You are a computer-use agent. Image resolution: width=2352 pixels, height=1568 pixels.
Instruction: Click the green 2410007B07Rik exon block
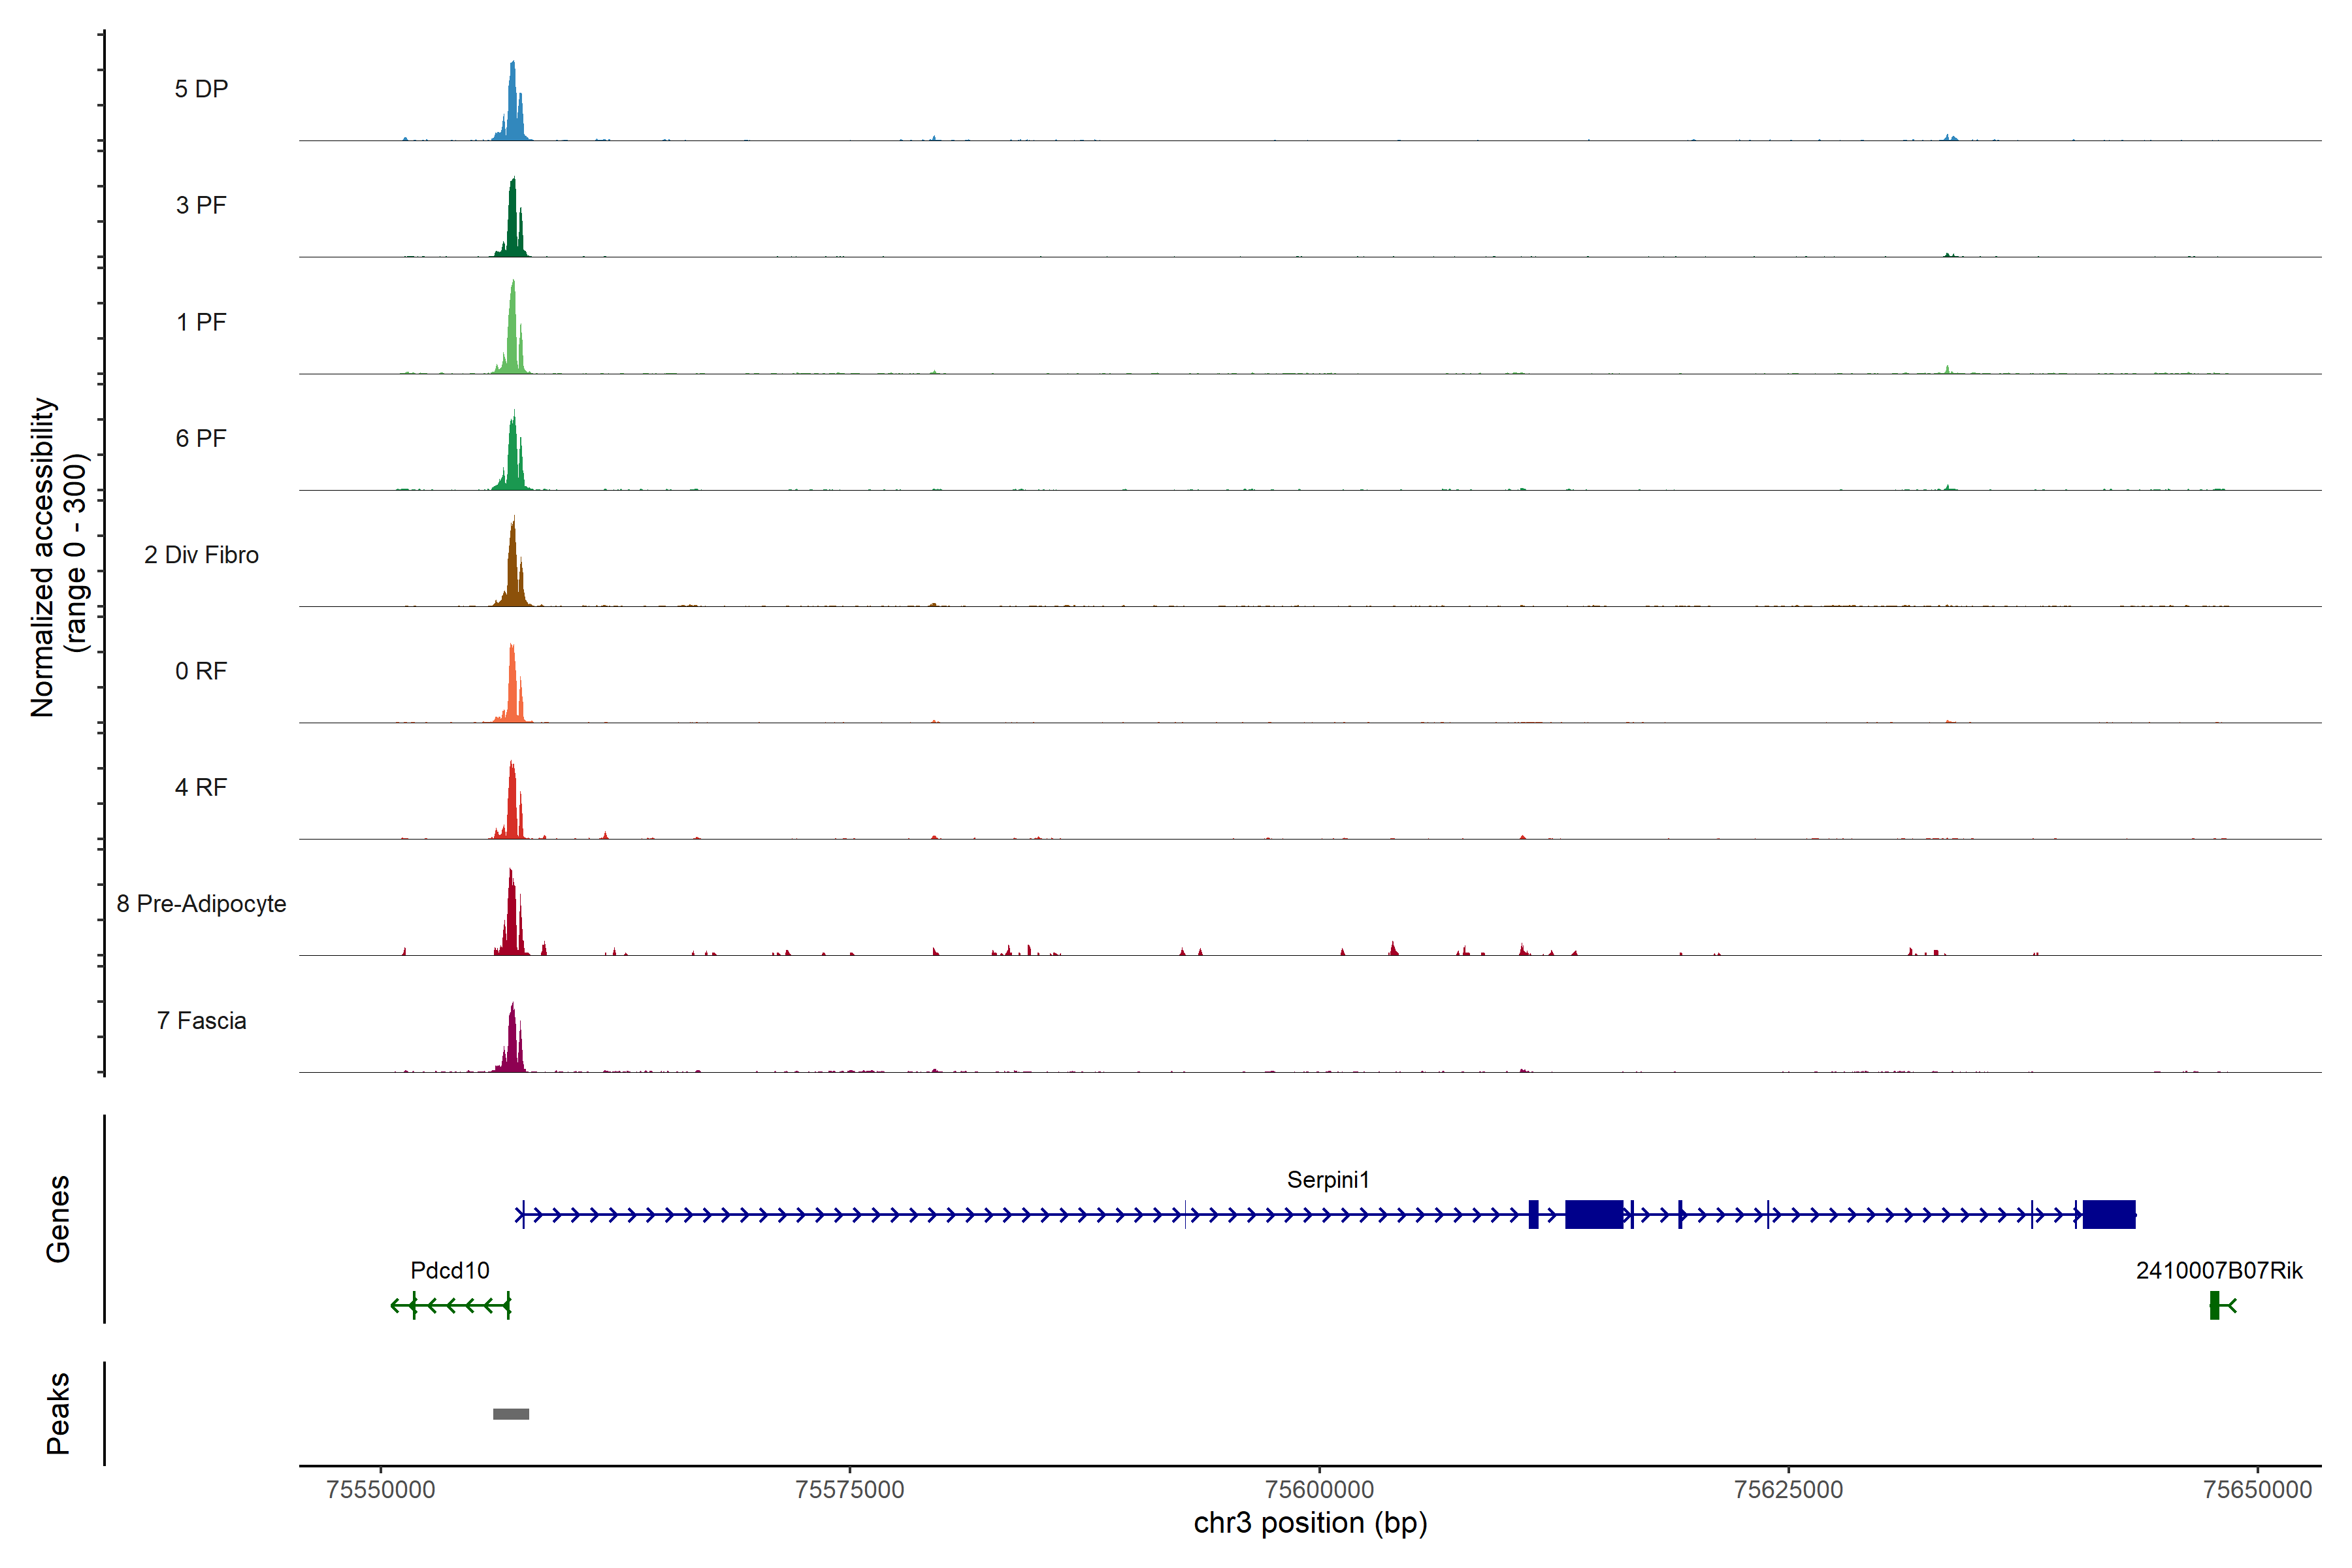click(2214, 1305)
